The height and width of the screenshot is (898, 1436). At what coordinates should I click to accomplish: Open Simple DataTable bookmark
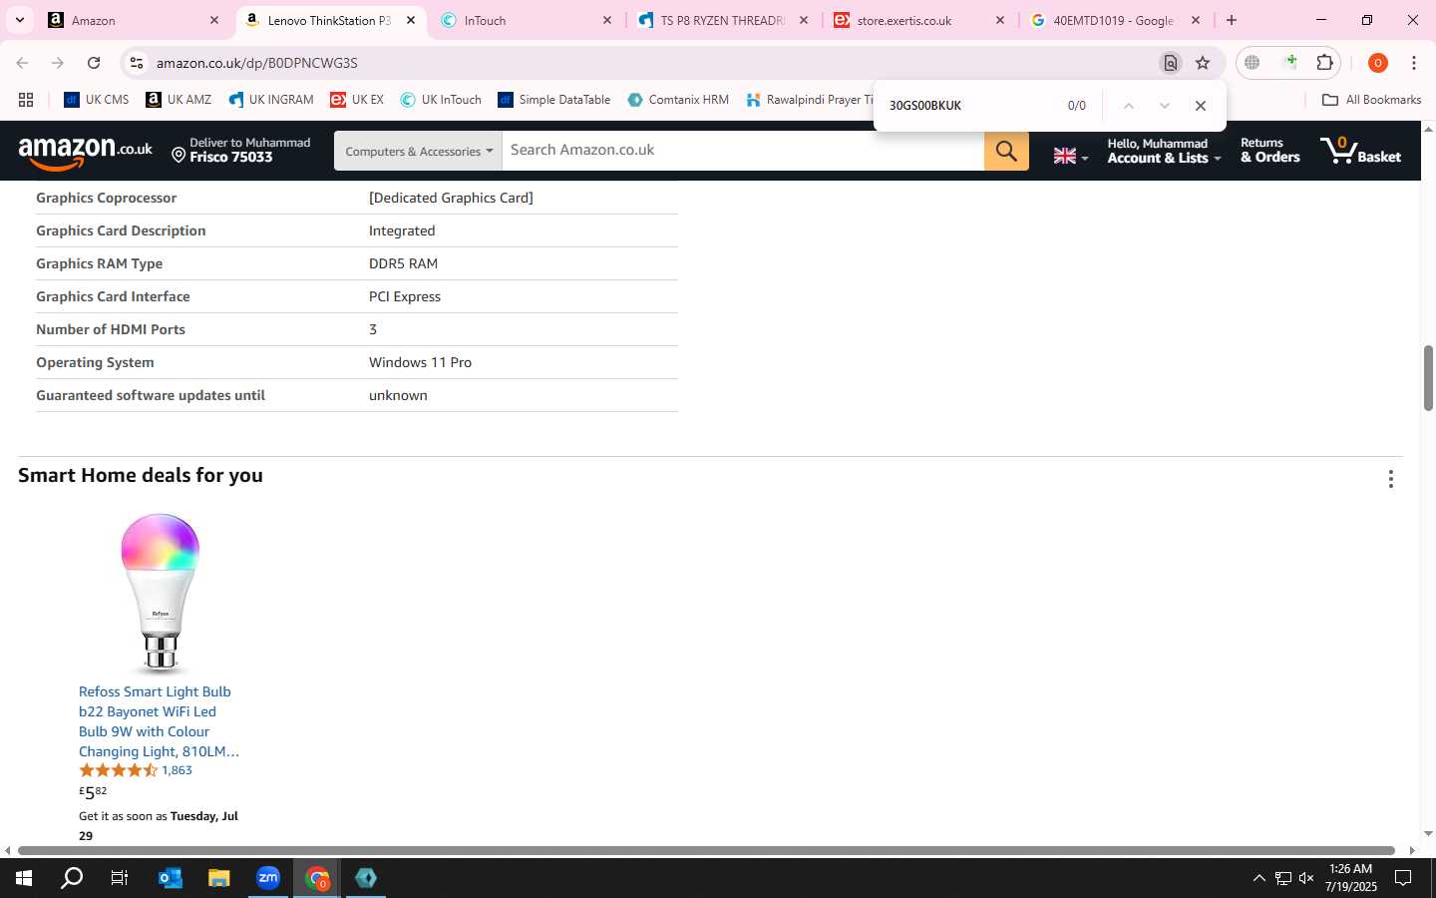[553, 100]
